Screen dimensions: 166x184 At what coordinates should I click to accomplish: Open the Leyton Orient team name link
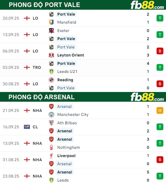[70, 55]
